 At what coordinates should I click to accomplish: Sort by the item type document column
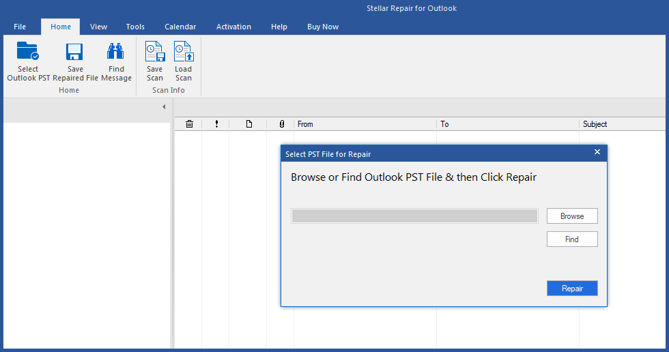click(249, 124)
